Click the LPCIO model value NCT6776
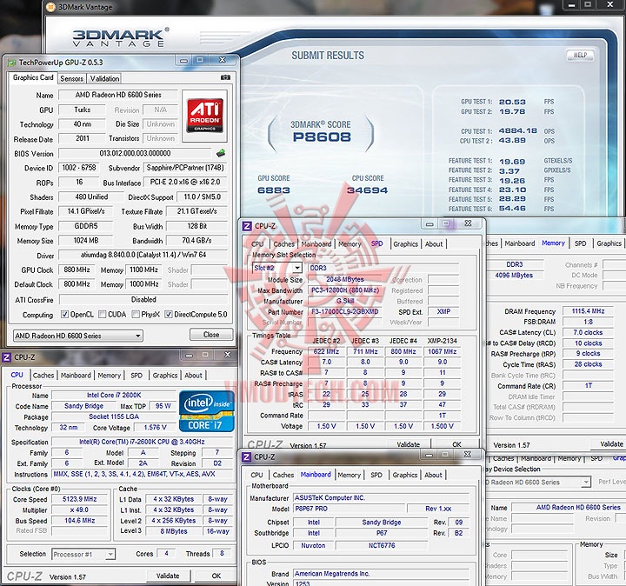 pyautogui.click(x=382, y=545)
